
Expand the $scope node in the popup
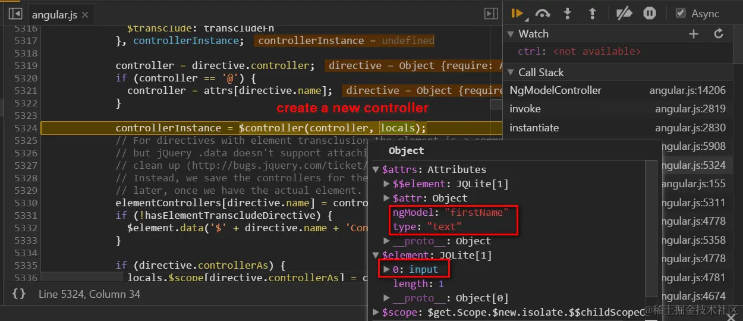pos(376,312)
